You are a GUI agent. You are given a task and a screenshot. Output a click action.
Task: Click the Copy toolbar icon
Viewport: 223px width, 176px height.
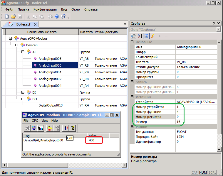[x=35, y=17]
